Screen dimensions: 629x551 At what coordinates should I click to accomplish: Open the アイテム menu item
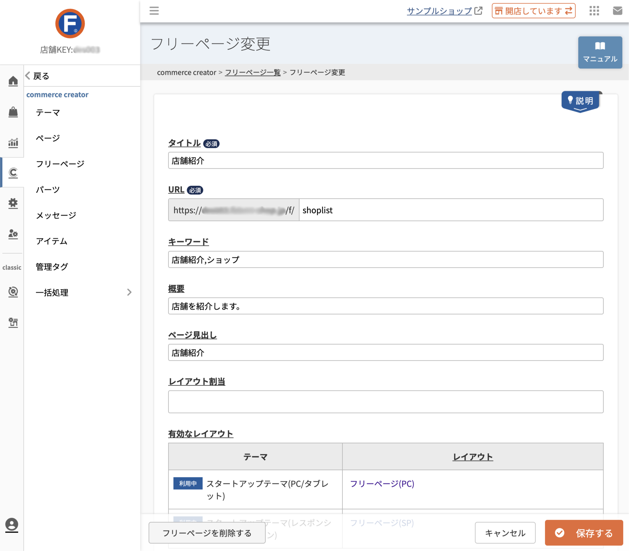pyautogui.click(x=52, y=241)
